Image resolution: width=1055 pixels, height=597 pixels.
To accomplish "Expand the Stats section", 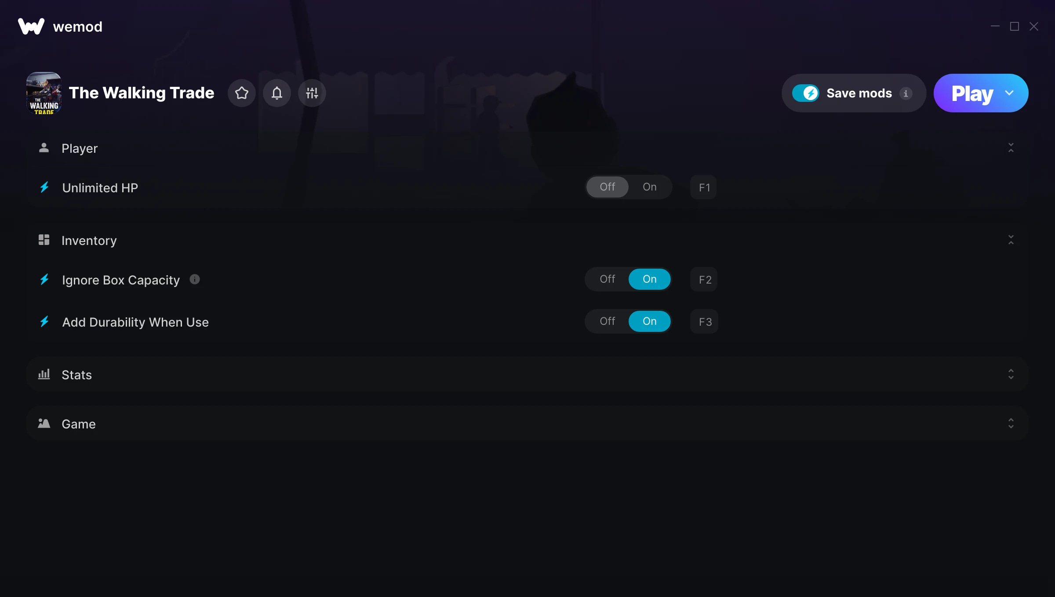I will click(x=527, y=374).
